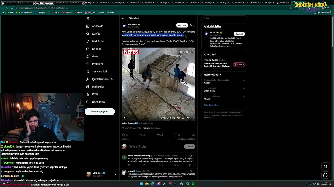Open more options for #erzey trend
This screenshot has width=334, height=187.
click(x=244, y=81)
